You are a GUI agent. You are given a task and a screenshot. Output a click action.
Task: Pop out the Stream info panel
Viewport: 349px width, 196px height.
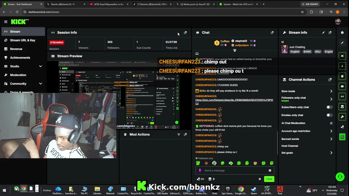(330, 33)
